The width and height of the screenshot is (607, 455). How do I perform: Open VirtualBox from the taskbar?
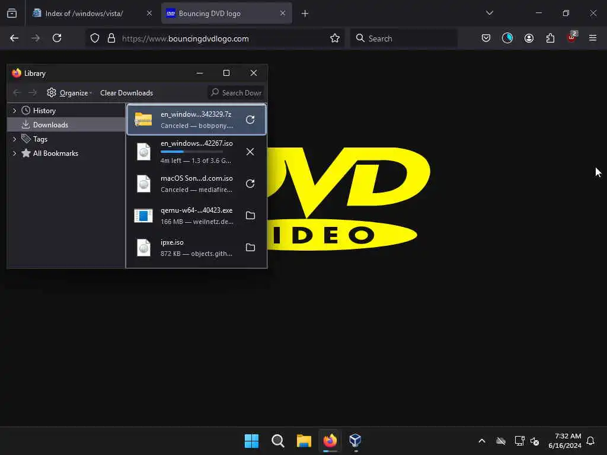[x=356, y=441]
